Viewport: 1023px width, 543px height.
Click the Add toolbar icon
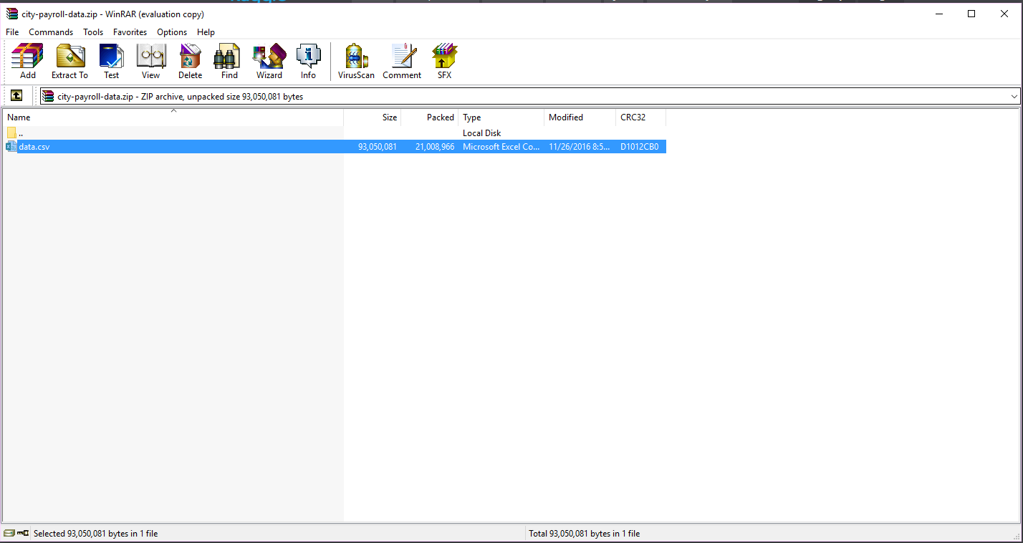[28, 62]
